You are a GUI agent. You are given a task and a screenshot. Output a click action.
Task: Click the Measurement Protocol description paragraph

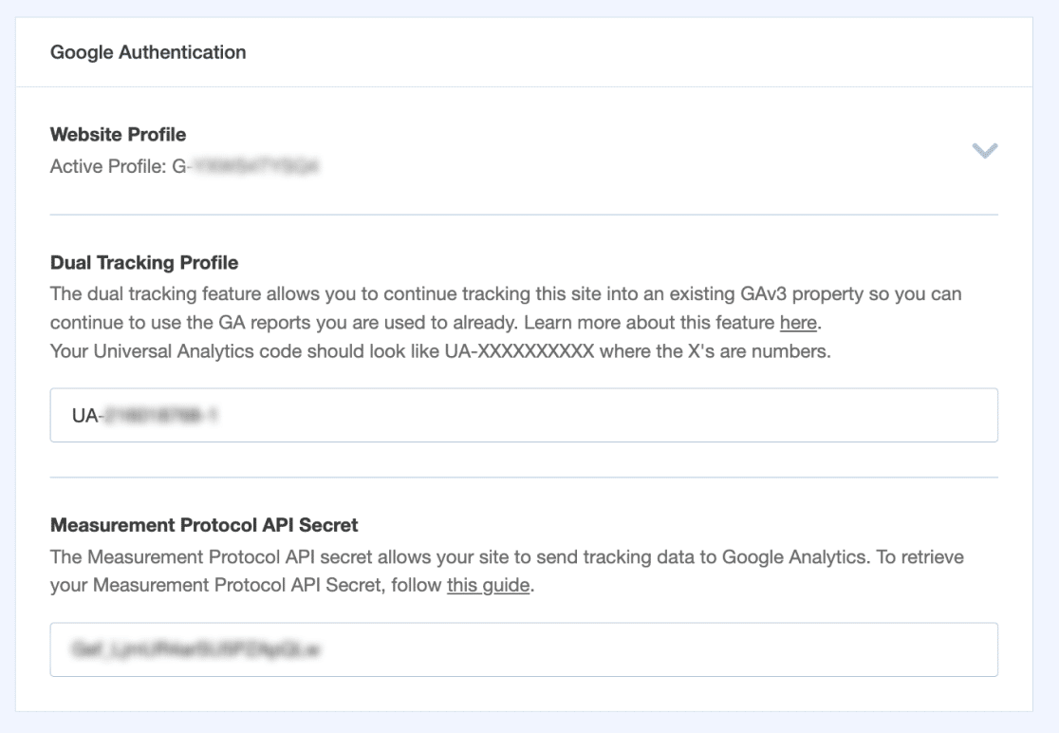(508, 571)
